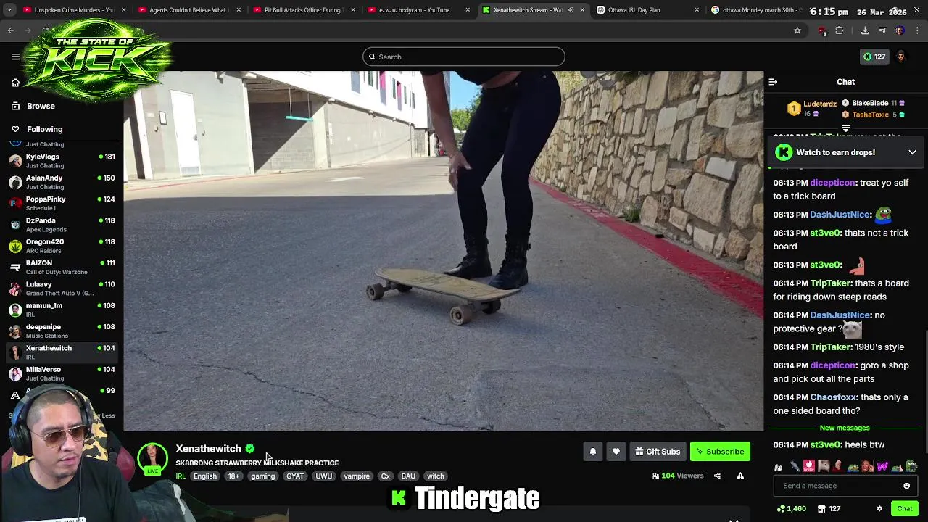Open the Following section
The image size is (928, 522).
click(44, 129)
